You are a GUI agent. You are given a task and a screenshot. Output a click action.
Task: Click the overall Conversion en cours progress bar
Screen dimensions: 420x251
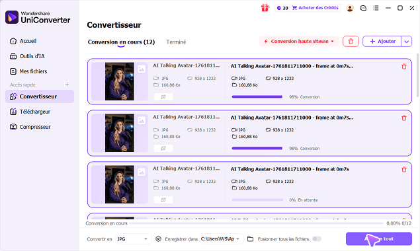pyautogui.click(x=257, y=223)
